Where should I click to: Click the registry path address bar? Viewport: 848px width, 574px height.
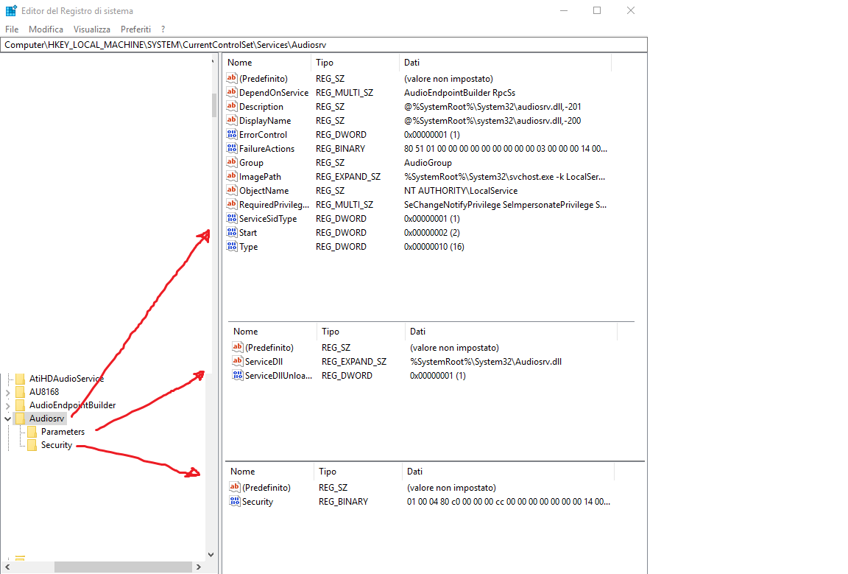pos(323,45)
